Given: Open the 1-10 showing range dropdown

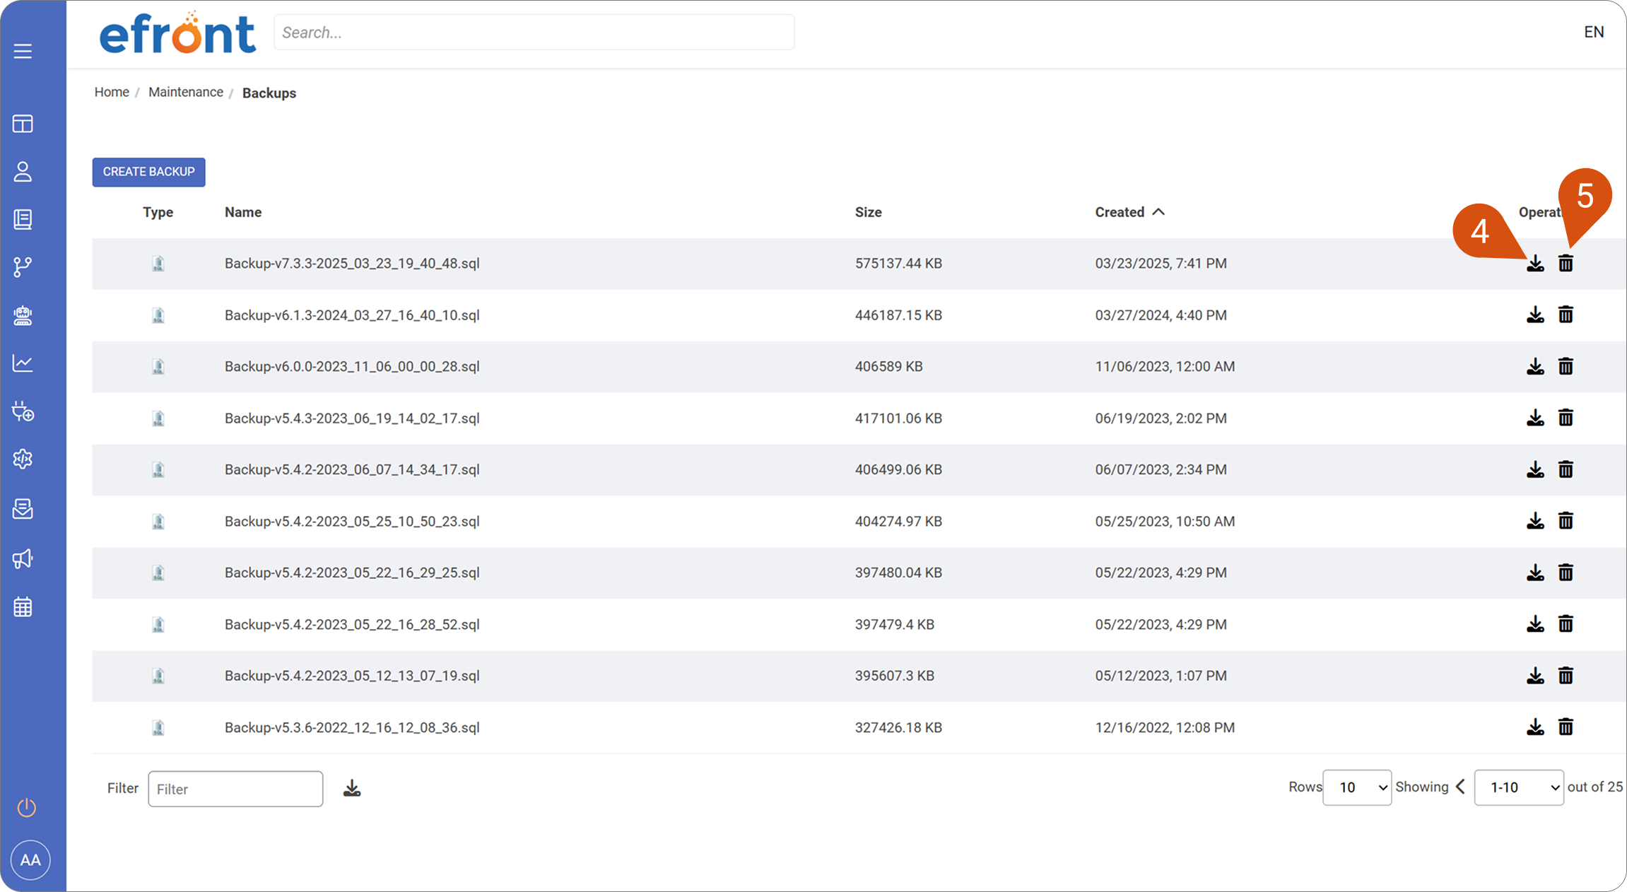Looking at the screenshot, I should point(1519,787).
